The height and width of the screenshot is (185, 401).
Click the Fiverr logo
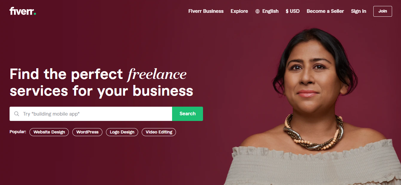(x=23, y=11)
